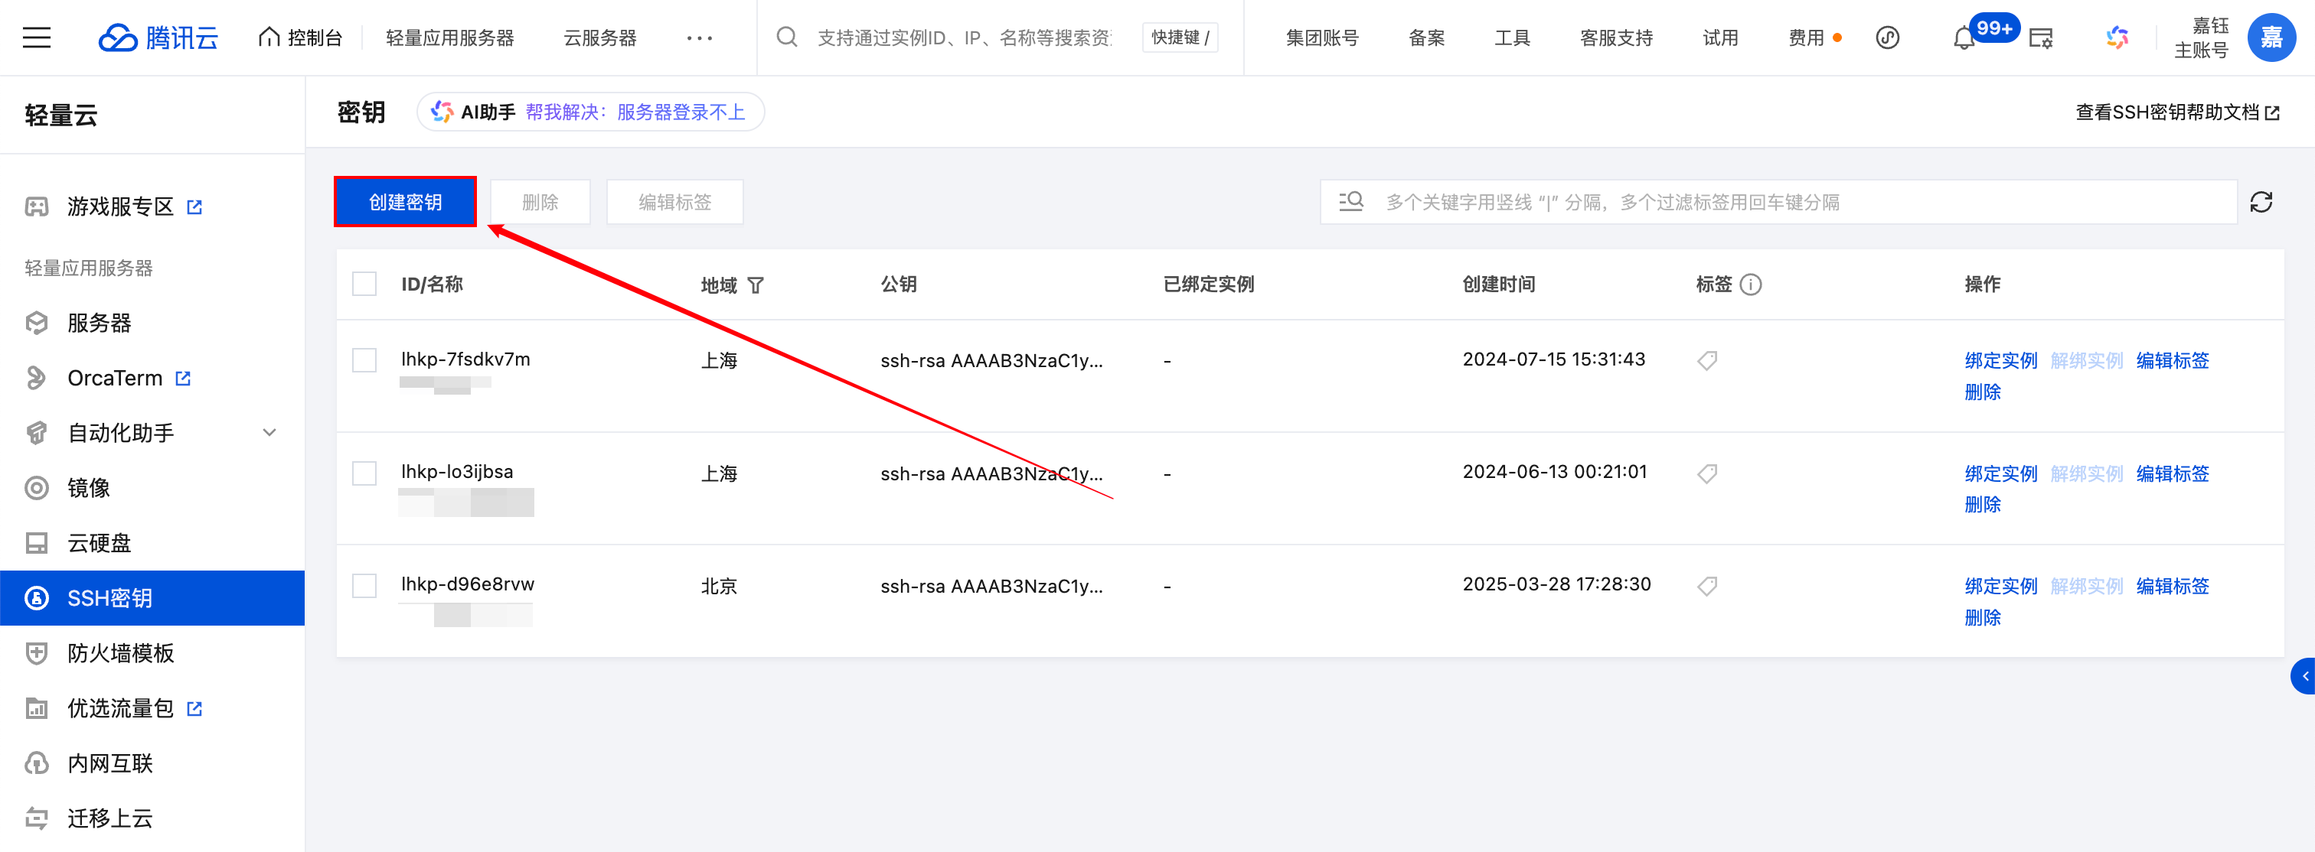The width and height of the screenshot is (2315, 852).
Task: Open 云硬盘 sidebar item
Action: pos(99,542)
